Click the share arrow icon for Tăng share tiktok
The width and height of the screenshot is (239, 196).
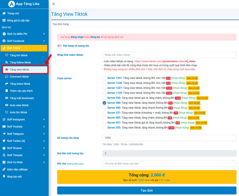7,84
